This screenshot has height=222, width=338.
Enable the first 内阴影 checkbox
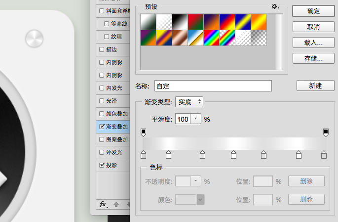pos(102,62)
